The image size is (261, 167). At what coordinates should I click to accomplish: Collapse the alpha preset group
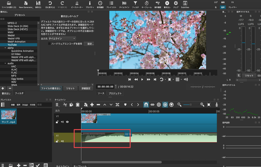(x=4, y=48)
